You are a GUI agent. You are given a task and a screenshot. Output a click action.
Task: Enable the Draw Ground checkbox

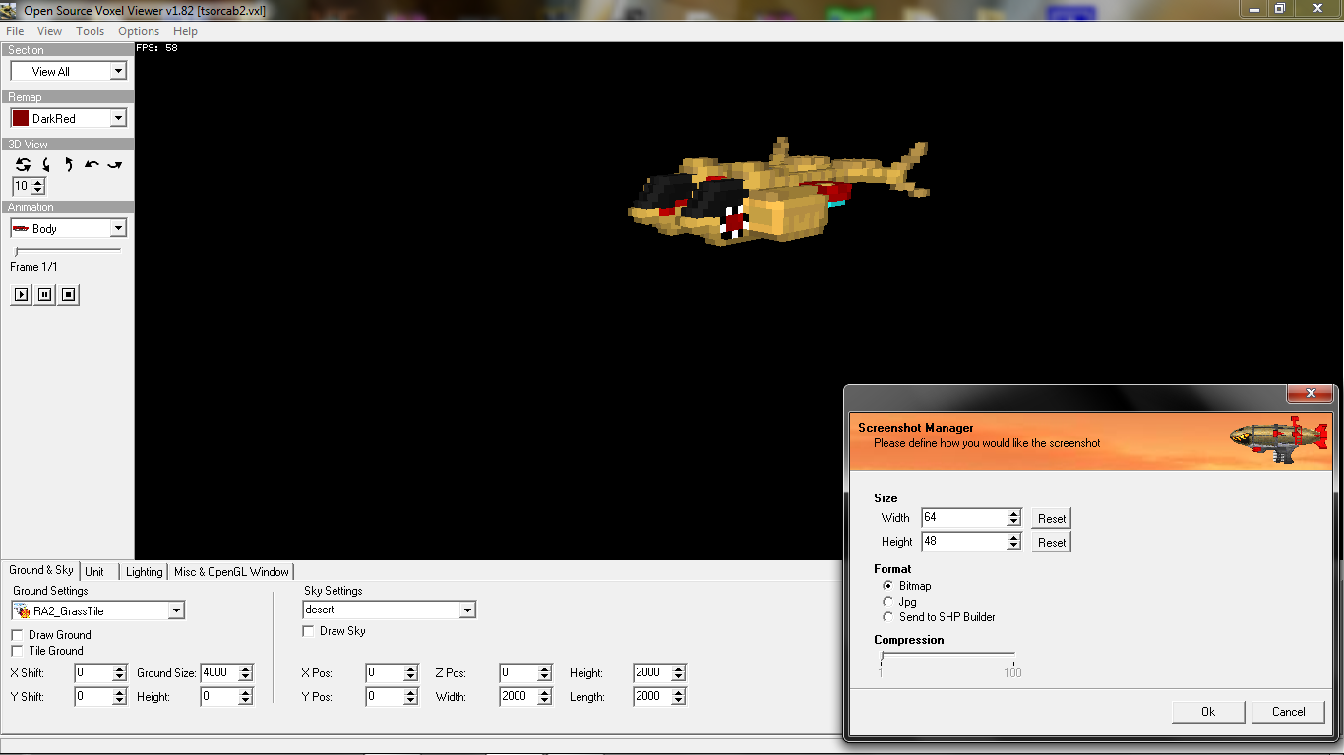pos(18,635)
